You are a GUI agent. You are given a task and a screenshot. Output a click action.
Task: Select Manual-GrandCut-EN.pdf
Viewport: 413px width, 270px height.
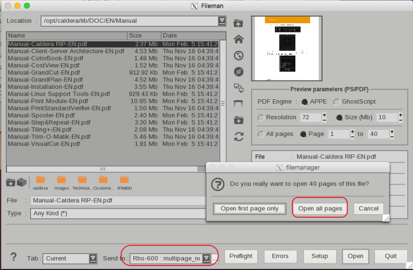click(113, 73)
